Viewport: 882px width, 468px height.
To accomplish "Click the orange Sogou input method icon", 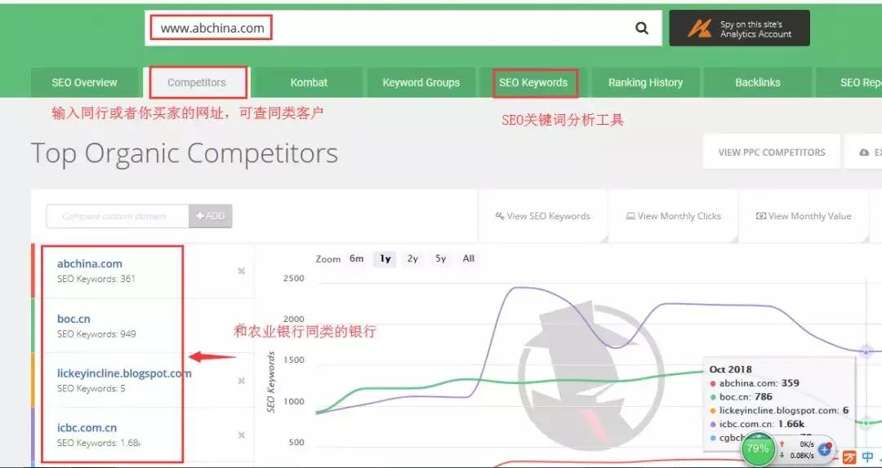I will pos(849,457).
